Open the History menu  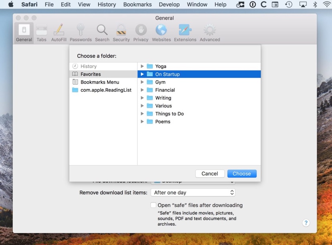click(107, 4)
